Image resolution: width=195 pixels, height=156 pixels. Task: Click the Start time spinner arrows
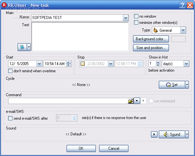(68, 64)
